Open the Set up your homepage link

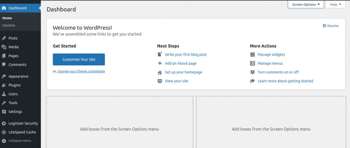[184, 72]
